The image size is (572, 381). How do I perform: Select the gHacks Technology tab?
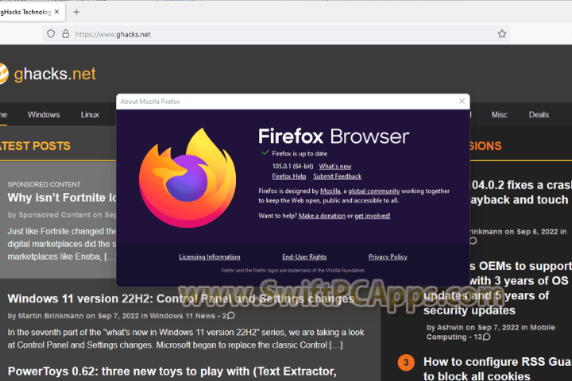click(32, 12)
